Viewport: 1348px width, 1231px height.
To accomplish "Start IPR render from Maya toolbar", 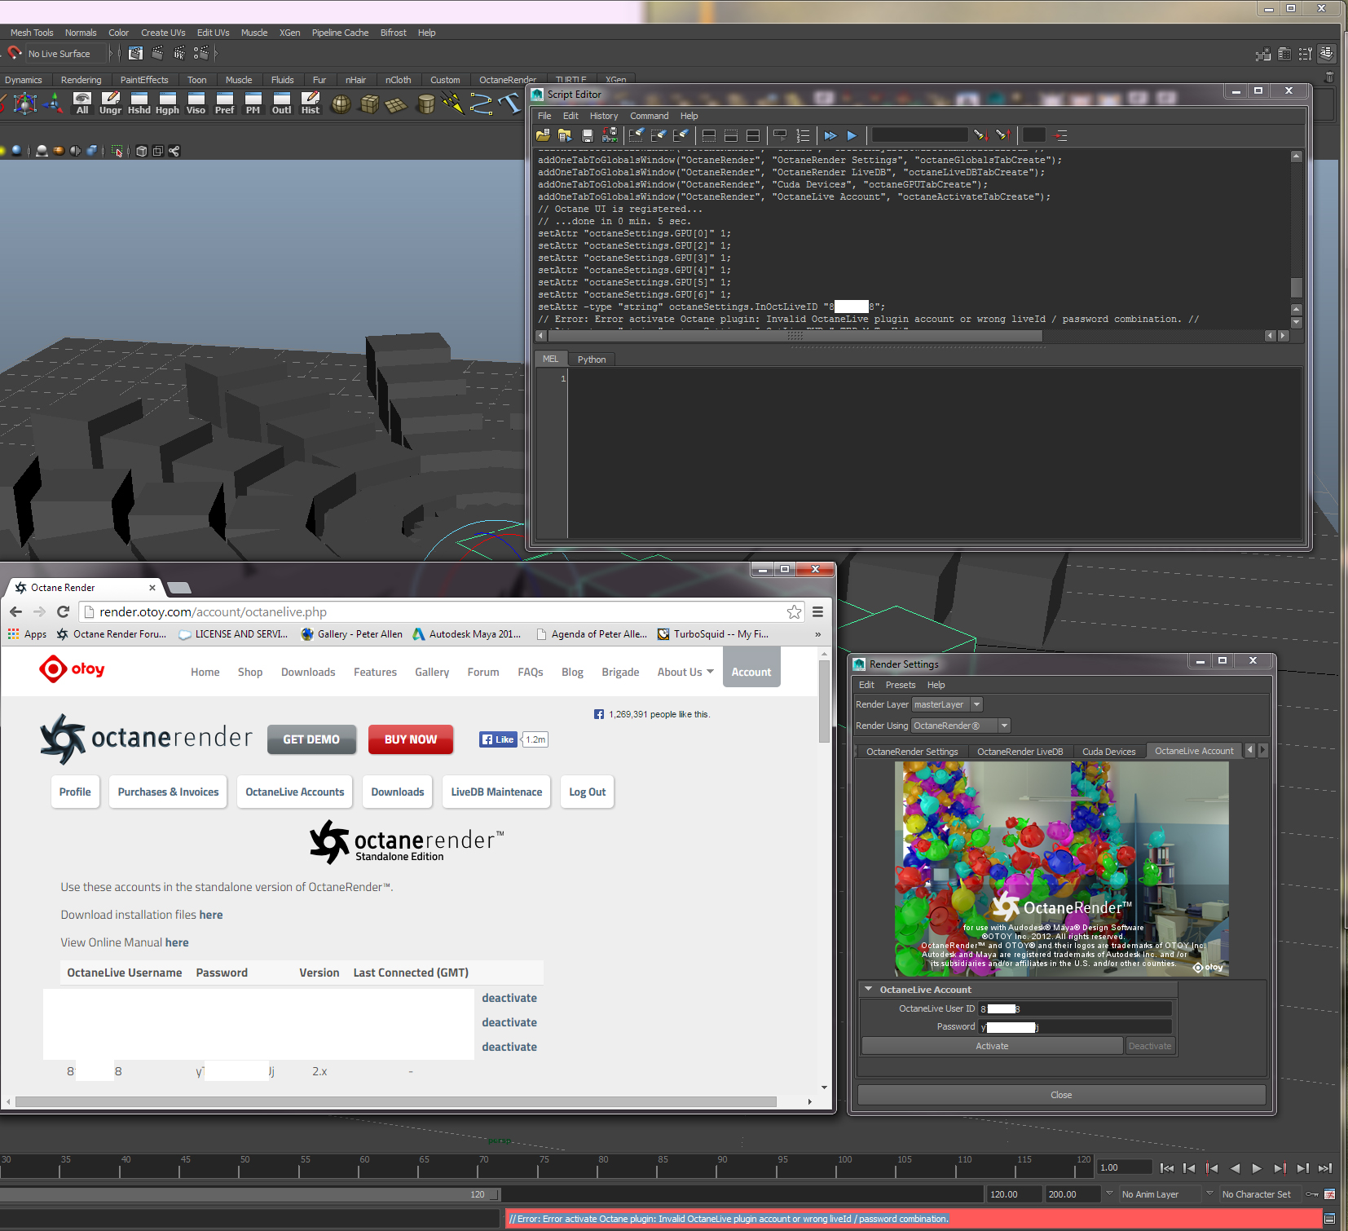I will pos(179,53).
